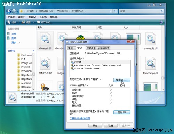Expand 更多 favorite links

tap(16, 43)
